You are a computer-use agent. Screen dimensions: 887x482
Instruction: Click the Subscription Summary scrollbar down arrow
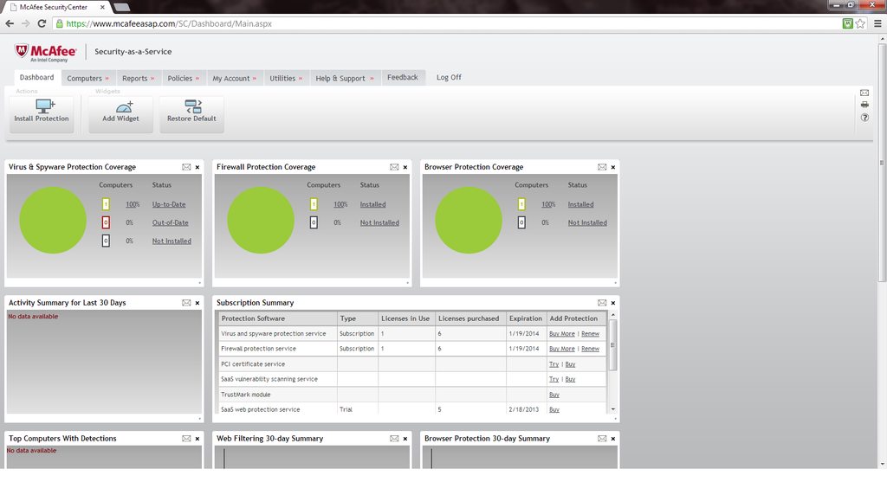coord(613,409)
